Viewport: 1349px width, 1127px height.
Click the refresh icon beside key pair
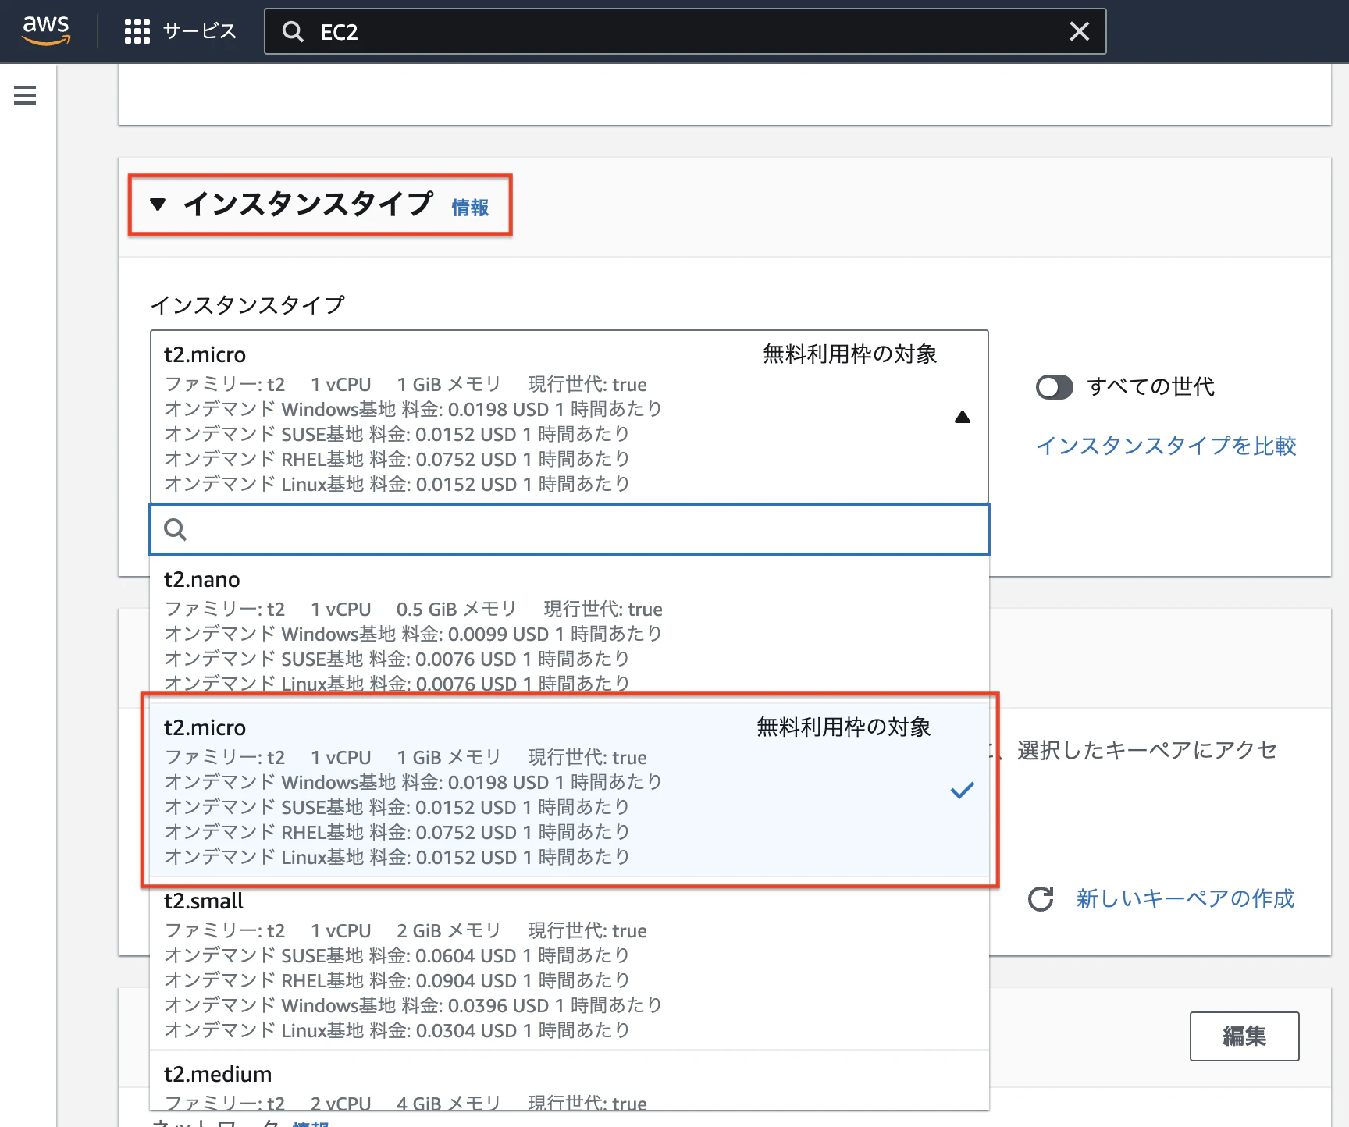[1041, 899]
